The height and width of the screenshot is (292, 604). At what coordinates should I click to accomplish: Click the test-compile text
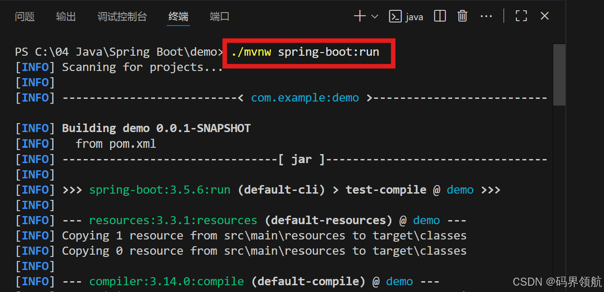[386, 189]
